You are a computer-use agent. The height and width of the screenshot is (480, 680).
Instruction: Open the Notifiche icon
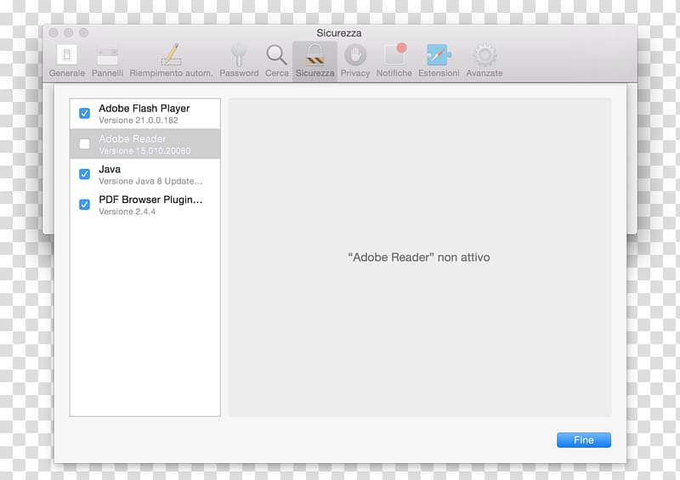394,54
